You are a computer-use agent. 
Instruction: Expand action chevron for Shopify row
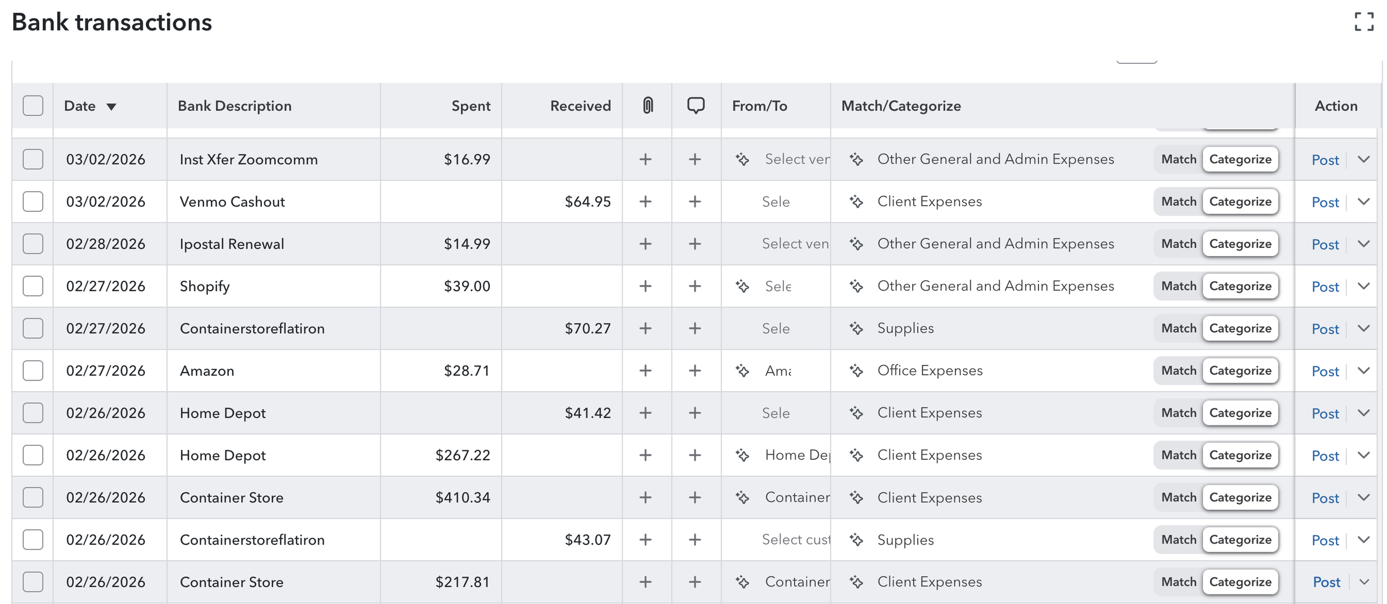click(1364, 286)
